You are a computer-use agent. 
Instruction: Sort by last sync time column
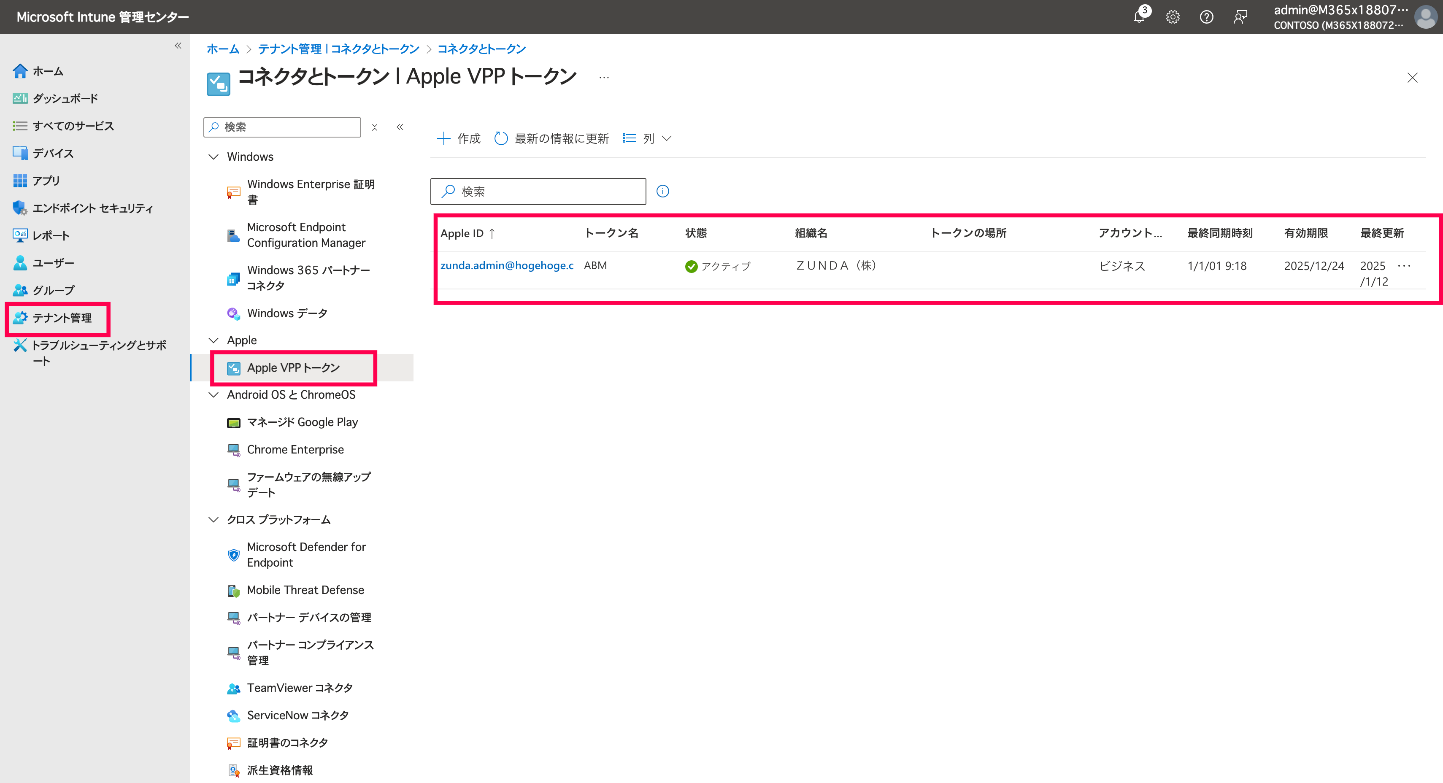pyautogui.click(x=1219, y=233)
